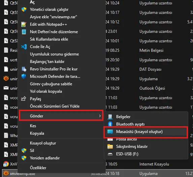This screenshot has width=193, height=177.
Task: Click the text document icon of Wha file
Action: click(6, 135)
